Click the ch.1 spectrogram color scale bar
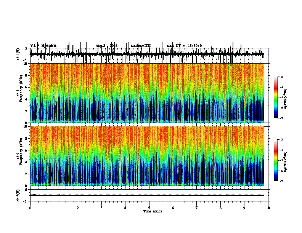The image size is (302, 233). coord(276,97)
